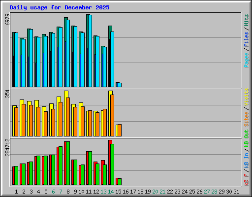This screenshot has width=252, height=197.
Task: Click the orange Sites bar for day 15
Action: point(120,131)
